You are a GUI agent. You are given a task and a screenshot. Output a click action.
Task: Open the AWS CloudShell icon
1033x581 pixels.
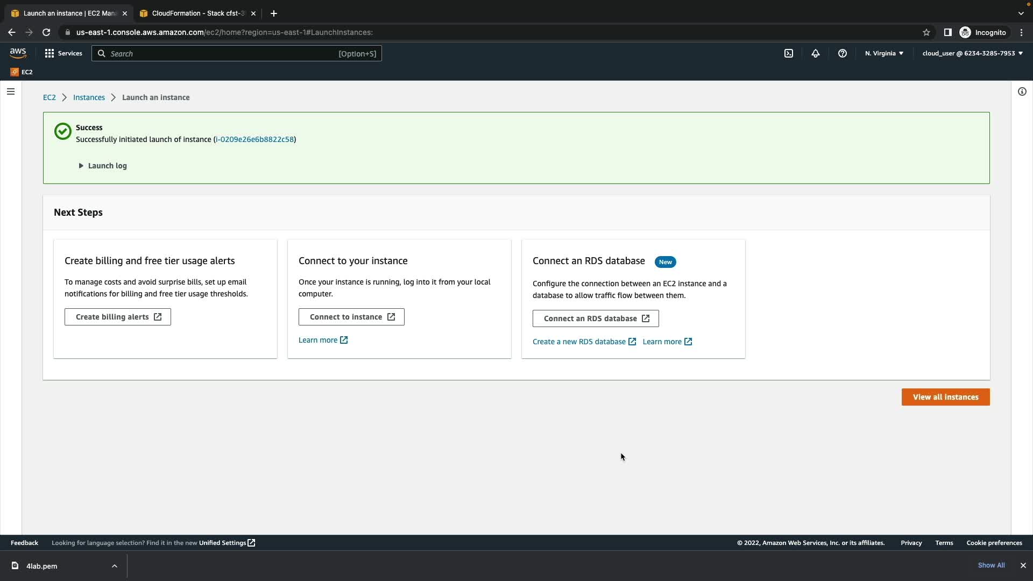pos(789,53)
